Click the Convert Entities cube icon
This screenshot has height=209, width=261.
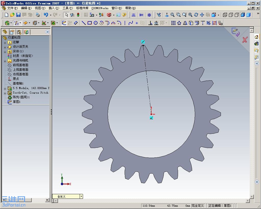coord(191,23)
